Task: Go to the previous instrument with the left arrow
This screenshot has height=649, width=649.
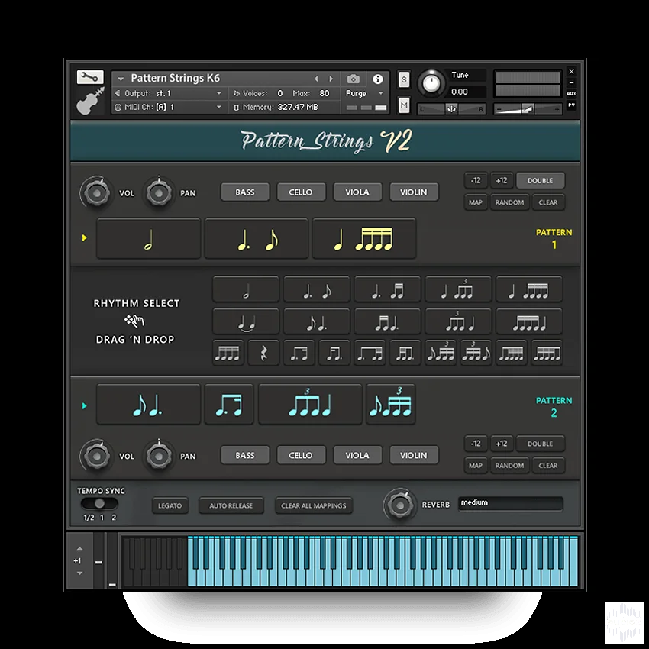Action: (316, 79)
